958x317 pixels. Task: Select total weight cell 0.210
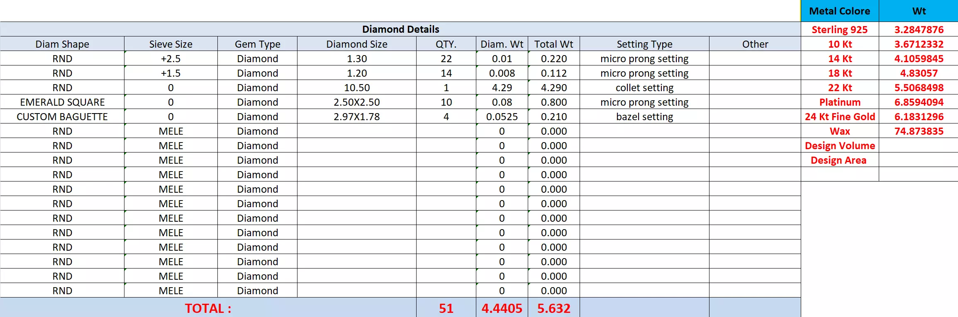(554, 116)
